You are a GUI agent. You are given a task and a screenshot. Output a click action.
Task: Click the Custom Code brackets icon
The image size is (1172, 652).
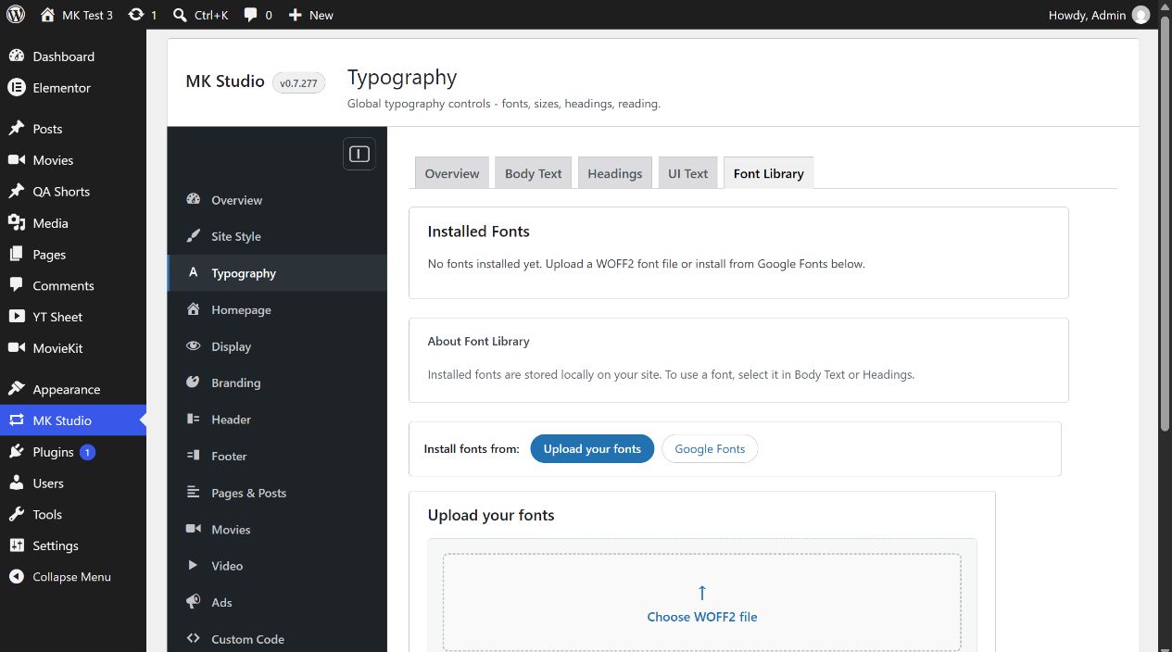(x=193, y=639)
